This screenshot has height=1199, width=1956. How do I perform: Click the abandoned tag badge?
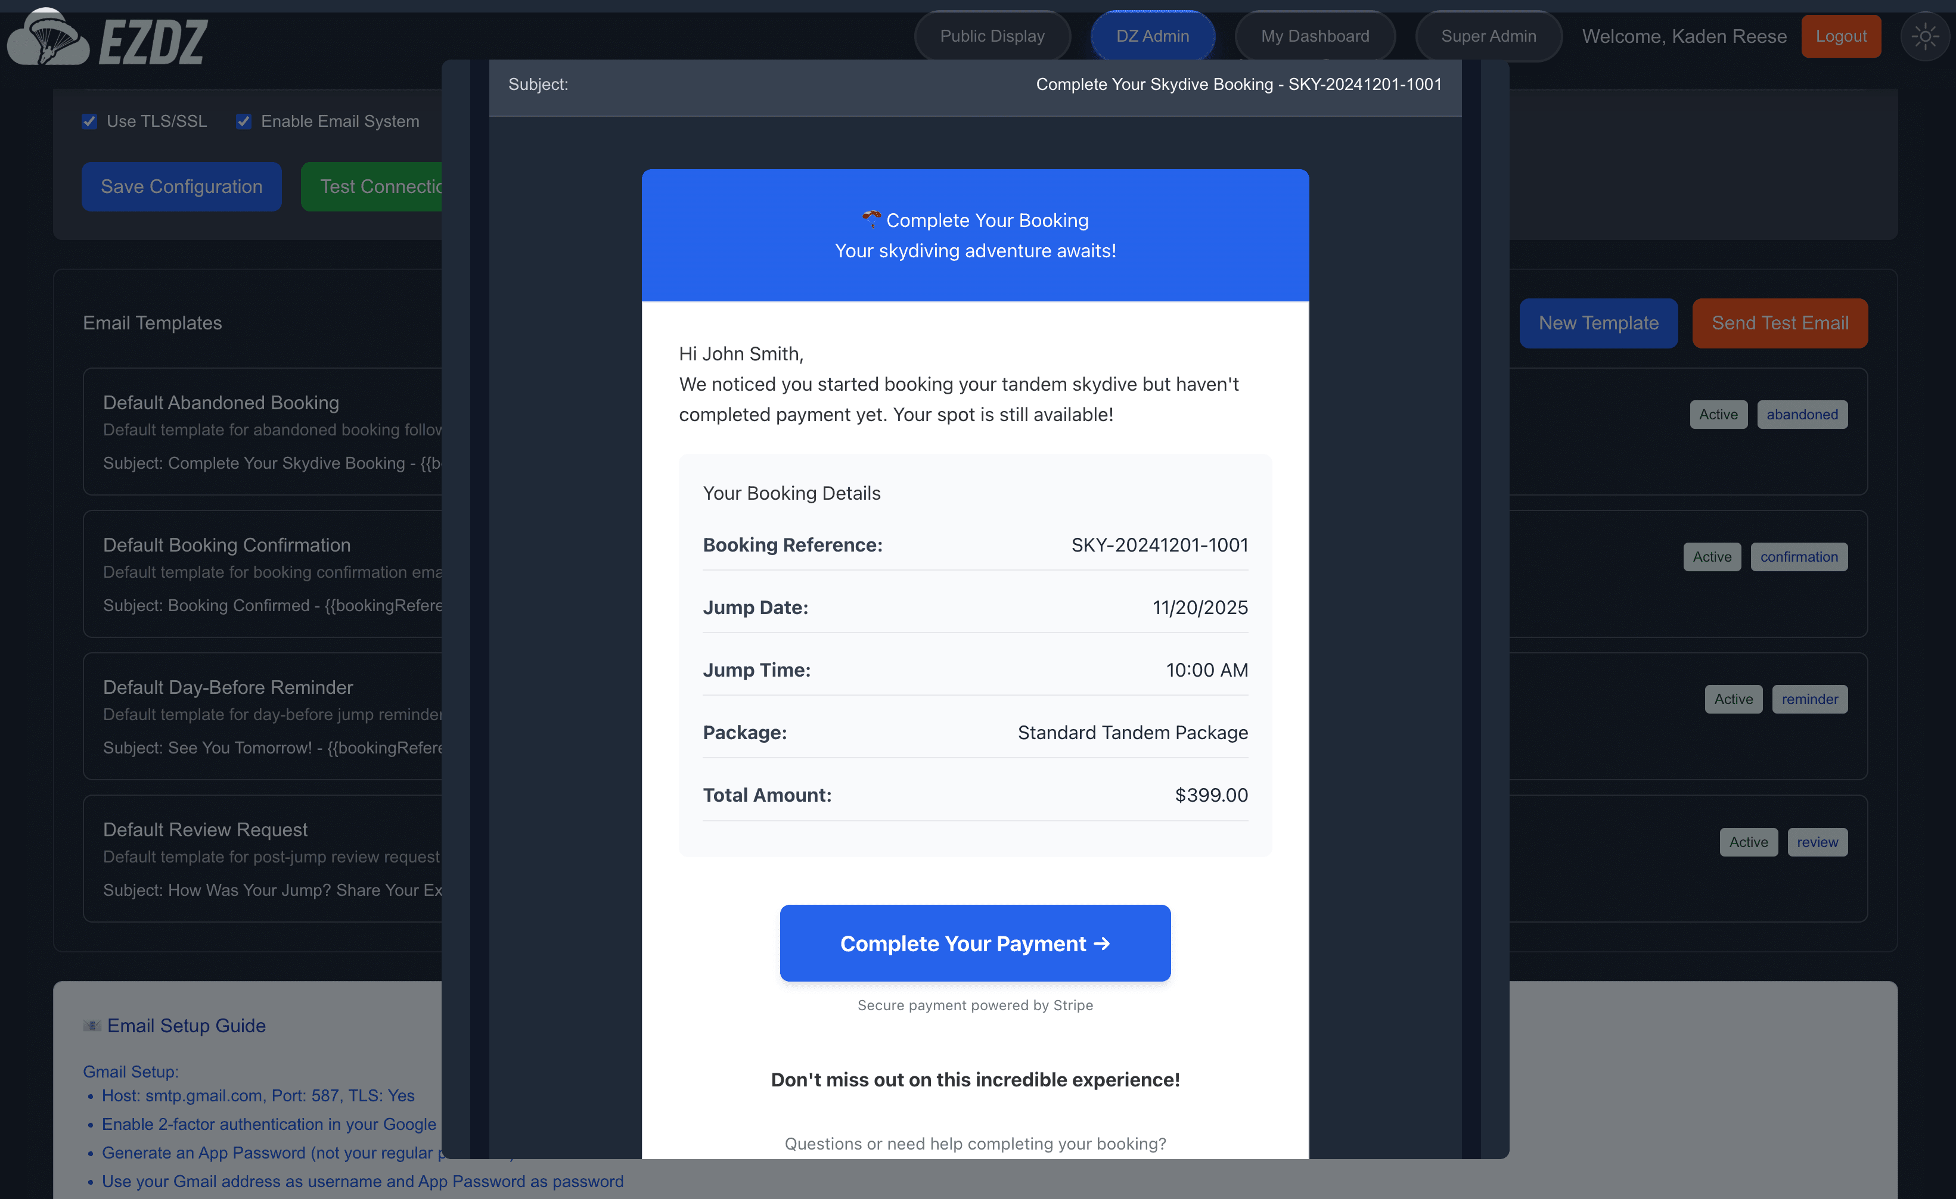[1802, 414]
